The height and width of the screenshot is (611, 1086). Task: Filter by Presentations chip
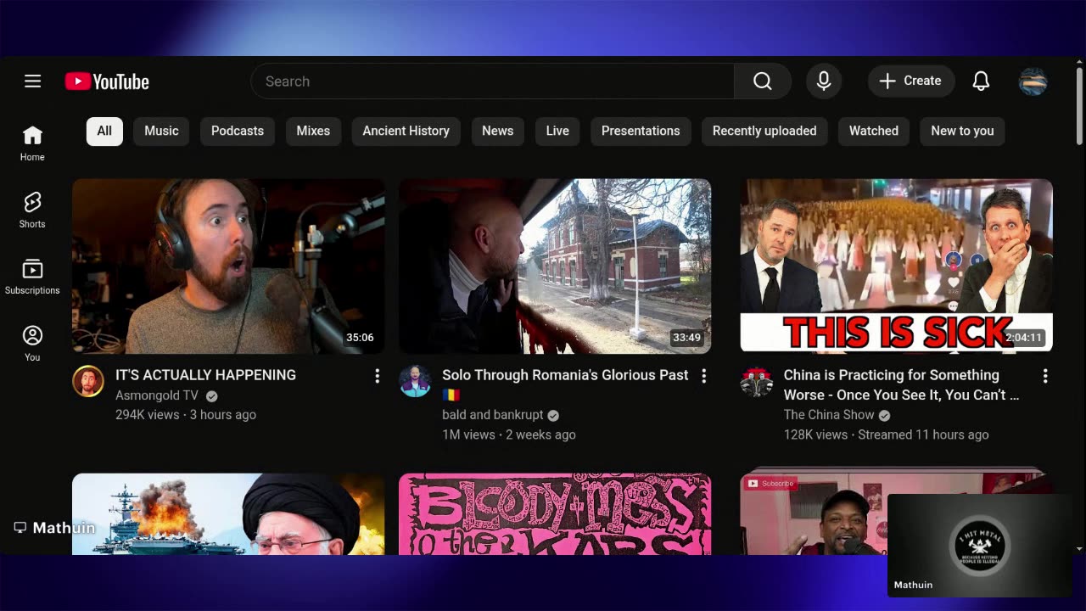tap(641, 131)
